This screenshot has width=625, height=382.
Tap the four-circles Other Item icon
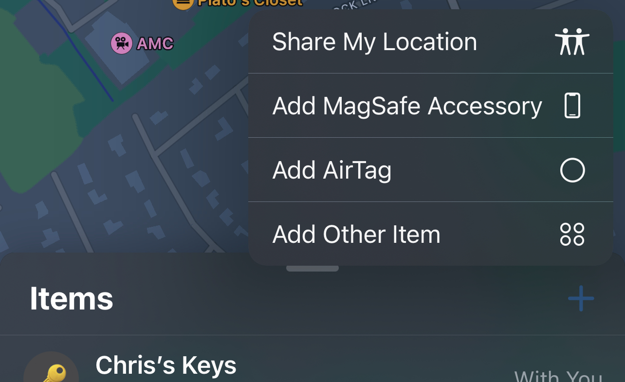pyautogui.click(x=572, y=234)
